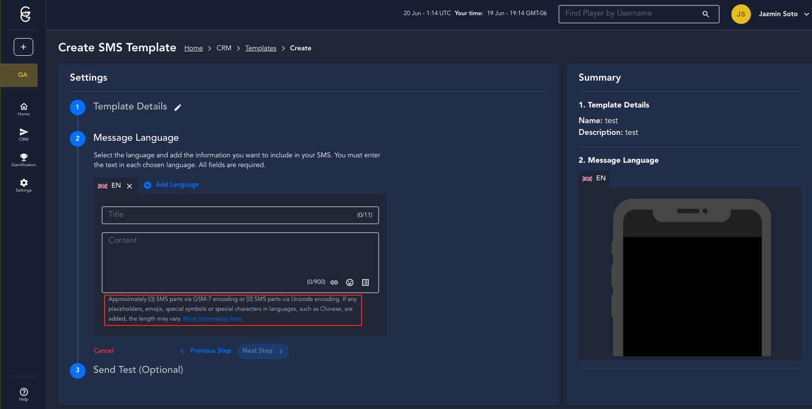Image resolution: width=812 pixels, height=409 pixels.
Task: Select the EN tab in Summary
Action: [594, 178]
